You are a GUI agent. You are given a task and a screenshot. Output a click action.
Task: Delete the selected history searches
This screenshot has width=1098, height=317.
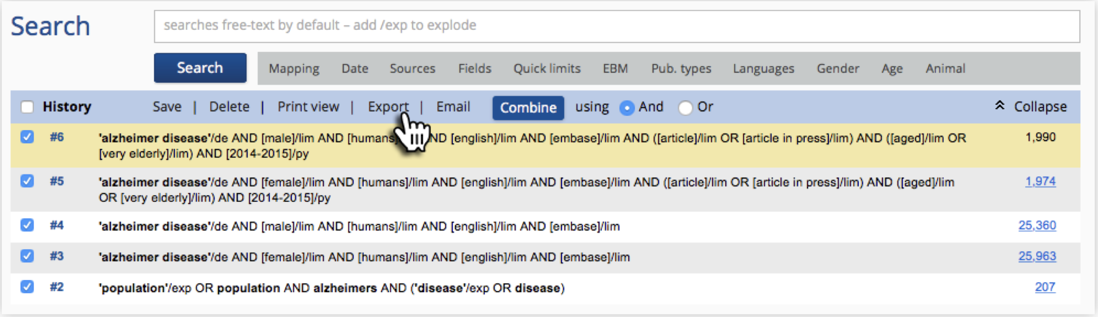coord(229,106)
